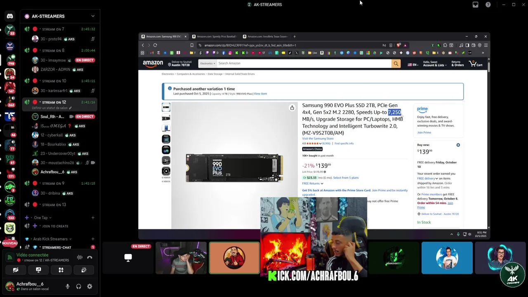Viewport: 528px width, 297px height.
Task: Turn on camera in Discord voice panel
Action: [16, 270]
